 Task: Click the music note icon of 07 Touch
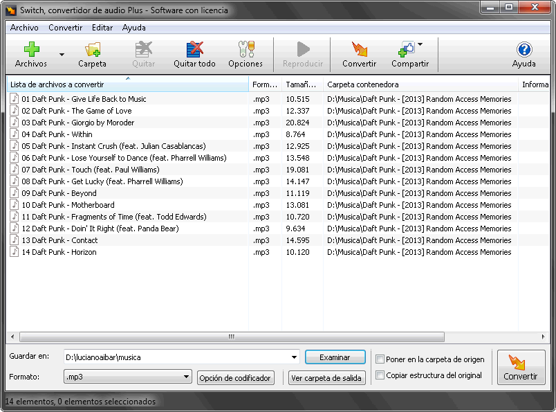tap(15, 169)
